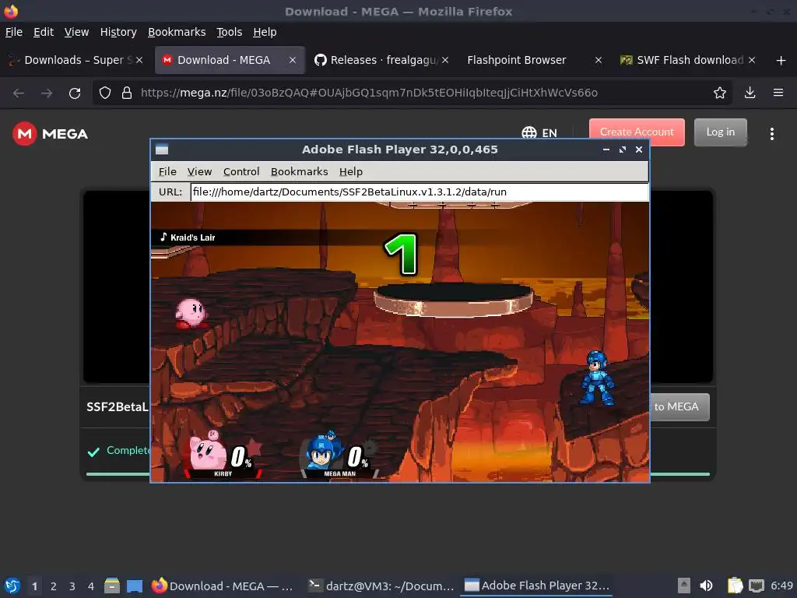
Task: Reload the page in Firefox
Action: 75,93
